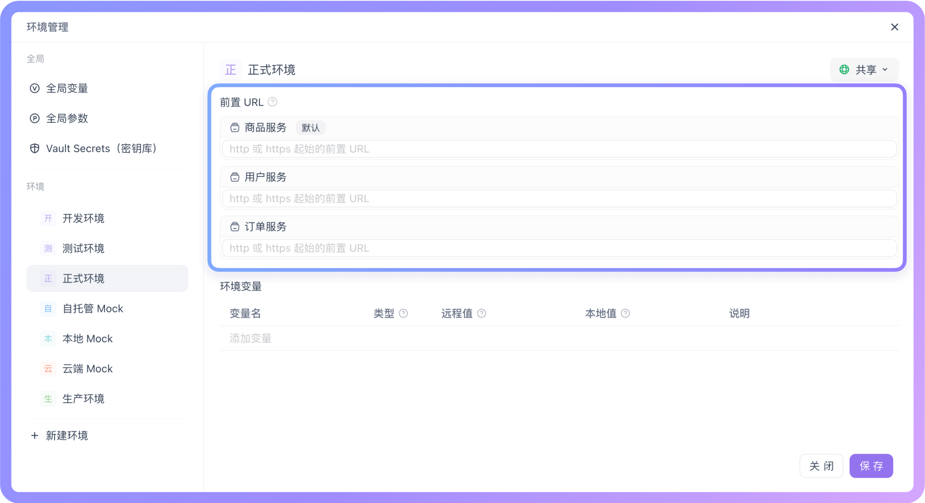Select 开发环境 environment
Viewport: 925px width, 503px height.
click(x=107, y=218)
